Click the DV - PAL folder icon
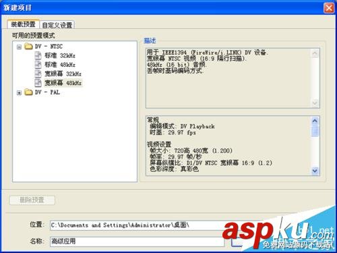 pos(28,92)
